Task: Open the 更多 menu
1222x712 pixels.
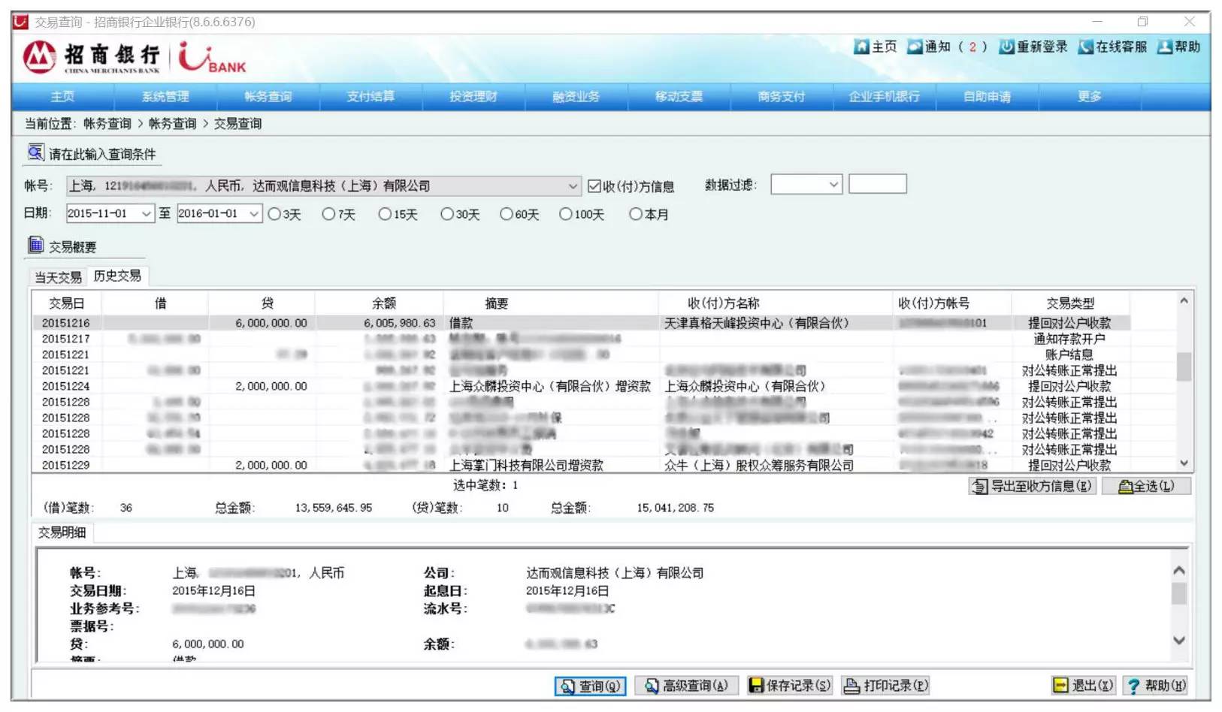Action: [1090, 96]
